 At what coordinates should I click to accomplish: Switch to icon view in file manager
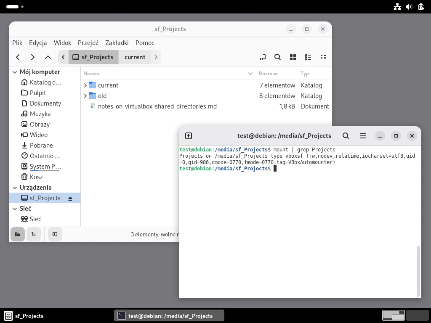point(293,57)
